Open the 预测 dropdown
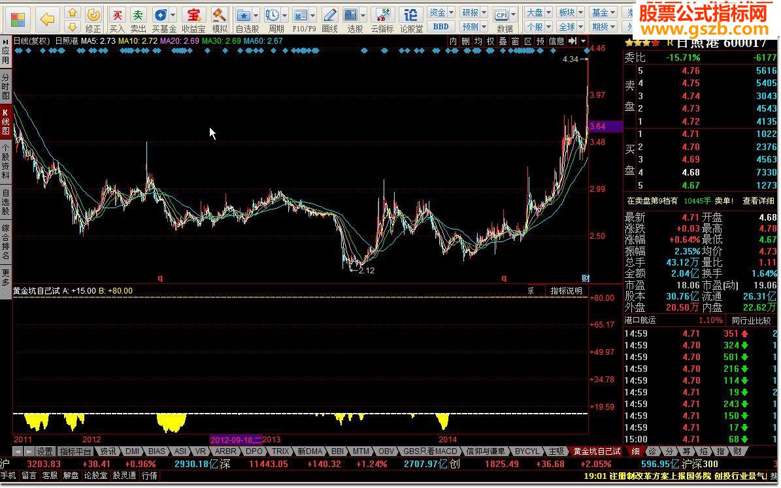781x488 pixels. 474,26
